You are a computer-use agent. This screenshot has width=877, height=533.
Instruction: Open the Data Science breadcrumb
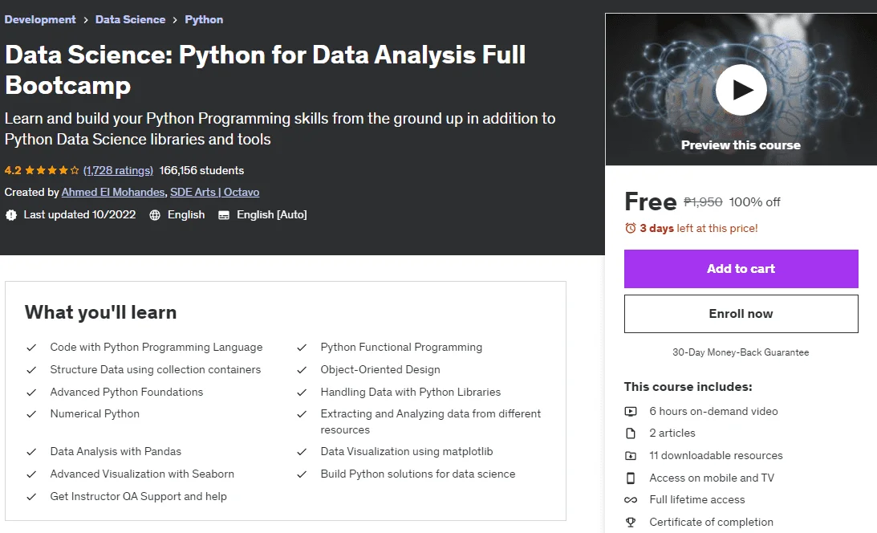130,19
